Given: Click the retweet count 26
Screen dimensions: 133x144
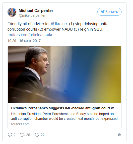Looking at the screenshot, I should pos(28,135).
